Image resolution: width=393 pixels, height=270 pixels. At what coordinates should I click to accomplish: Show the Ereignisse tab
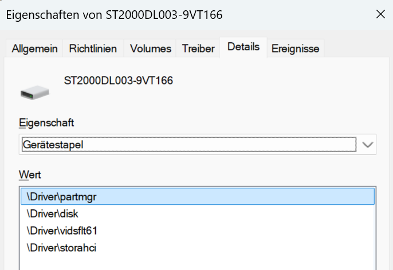coord(295,49)
